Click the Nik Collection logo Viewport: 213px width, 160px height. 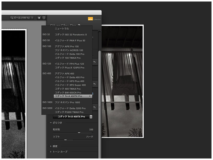click(x=94, y=19)
